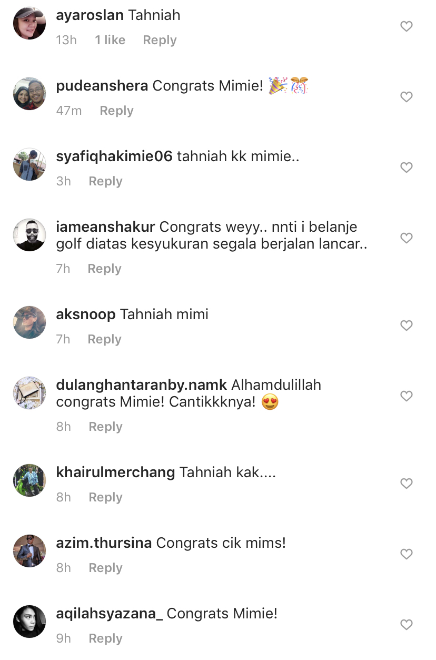Reply to pudeanshera's Congrats Mimie comment

[x=116, y=111]
